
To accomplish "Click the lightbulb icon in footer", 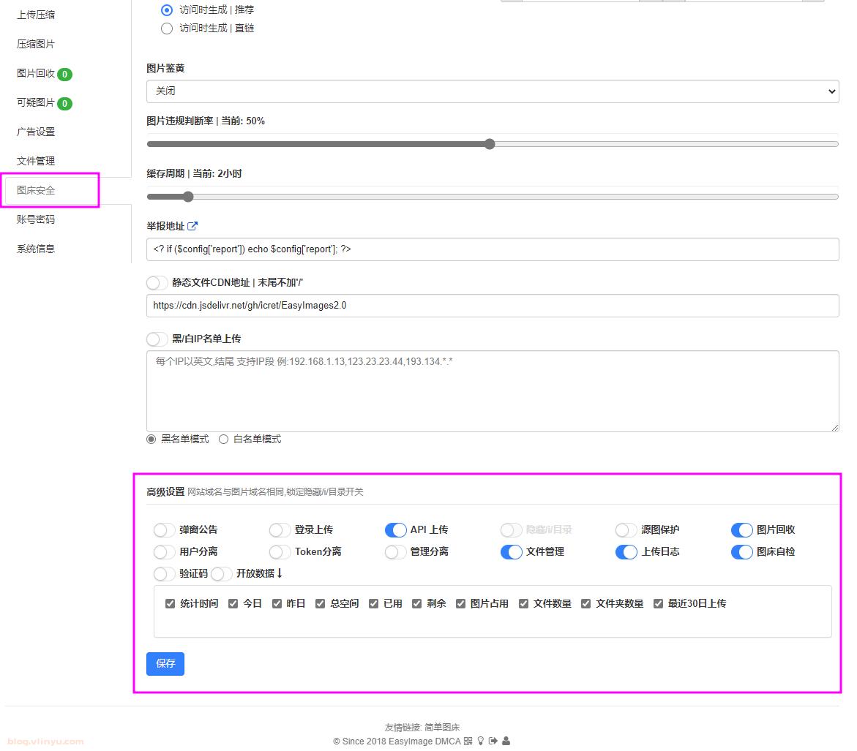I will coord(481,741).
